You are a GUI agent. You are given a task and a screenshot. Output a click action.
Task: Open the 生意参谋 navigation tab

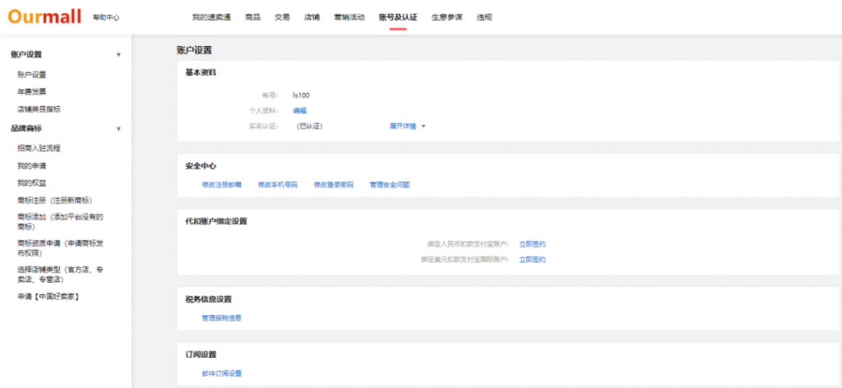click(447, 17)
